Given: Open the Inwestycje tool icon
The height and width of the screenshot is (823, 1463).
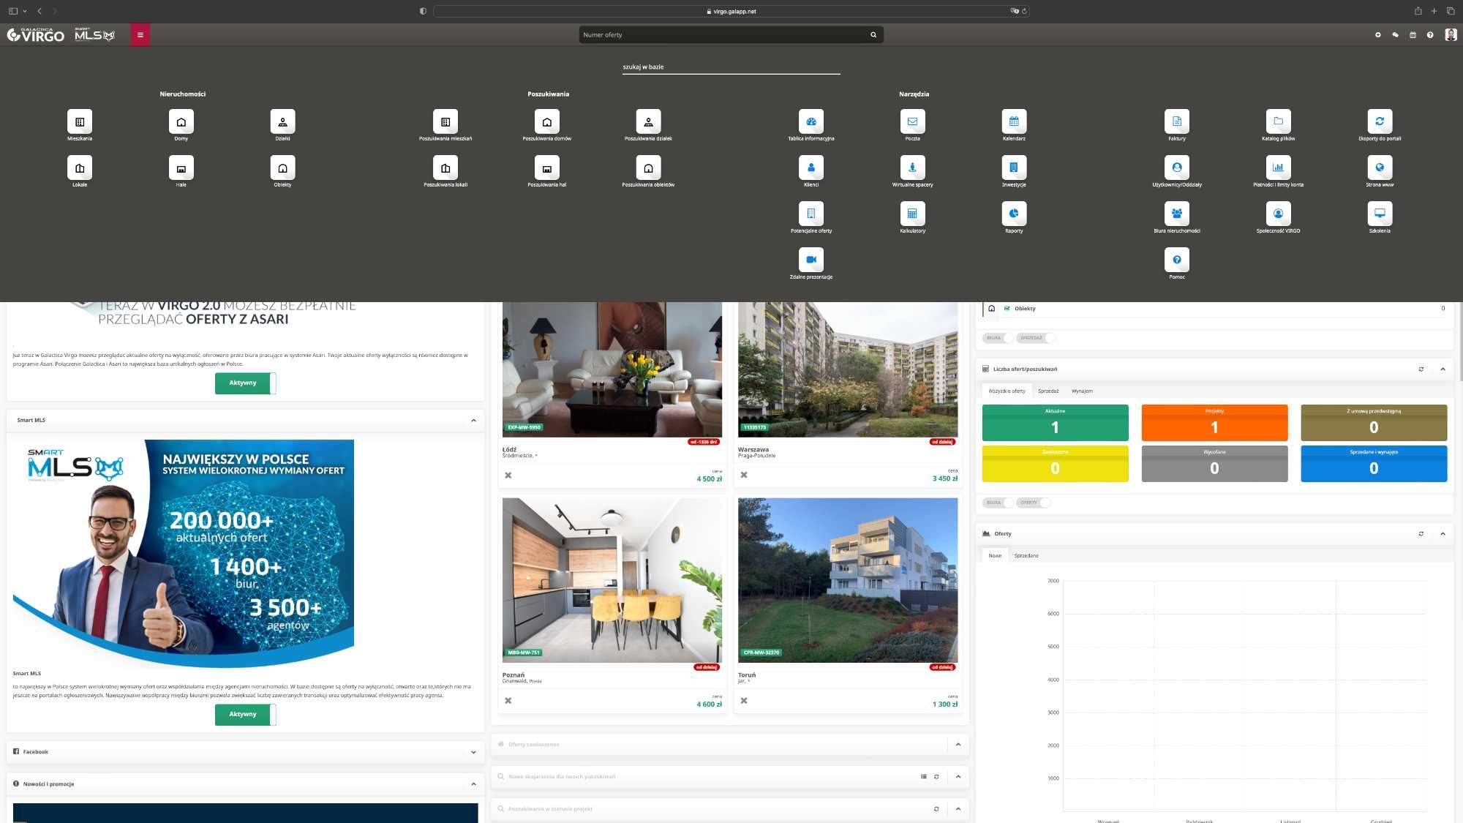Looking at the screenshot, I should pos(1014,168).
